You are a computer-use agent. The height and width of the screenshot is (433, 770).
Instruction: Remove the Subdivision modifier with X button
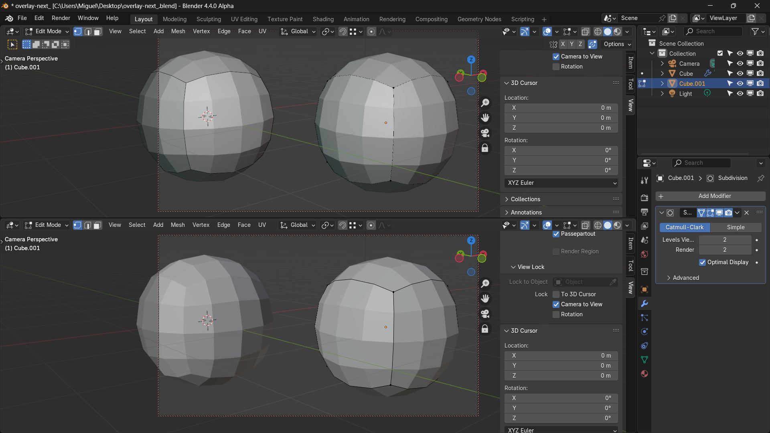pos(747,213)
